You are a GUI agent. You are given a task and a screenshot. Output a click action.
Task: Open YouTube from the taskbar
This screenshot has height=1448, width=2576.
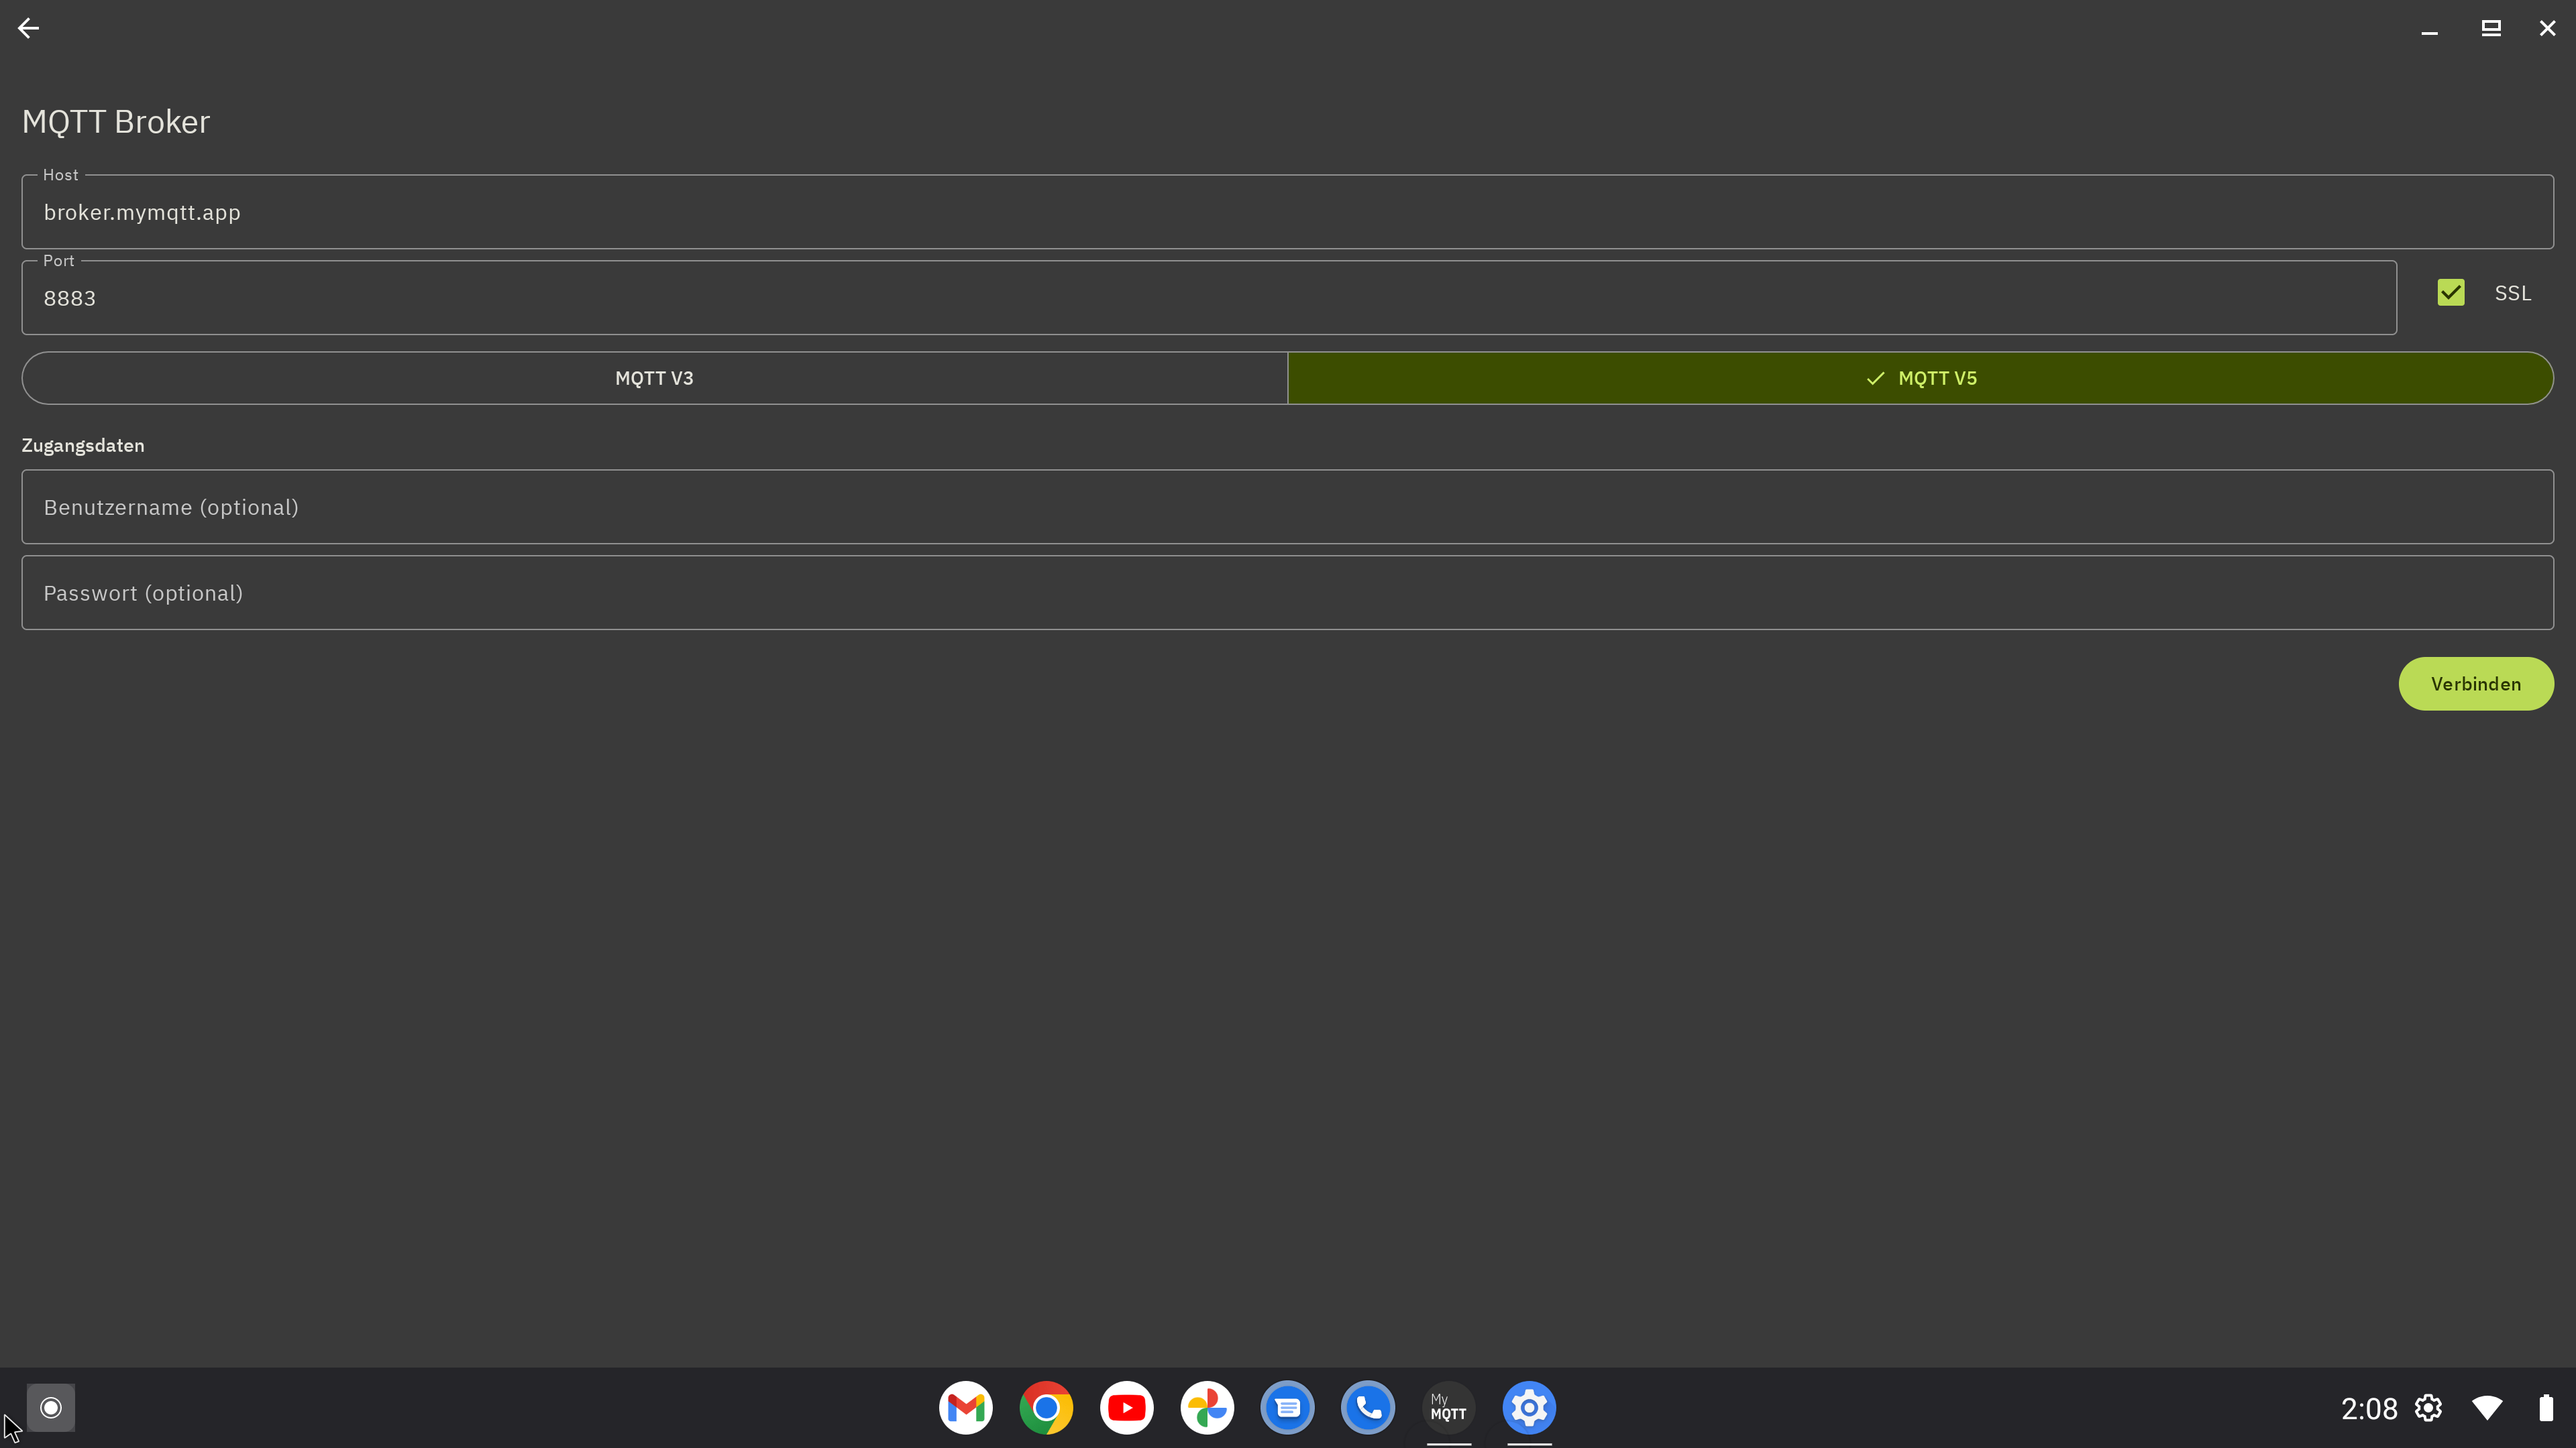[1127, 1408]
